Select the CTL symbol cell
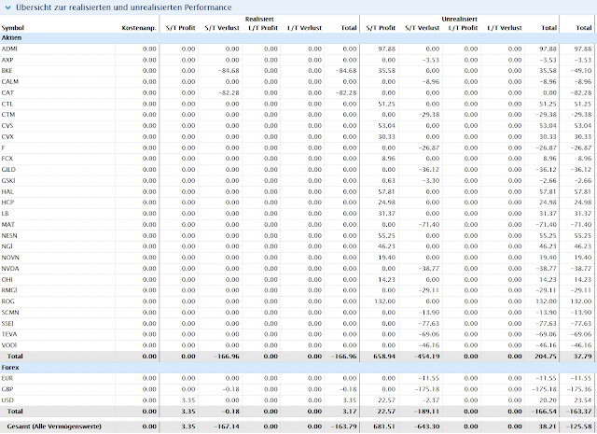The width and height of the screenshot is (597, 434). tap(7, 104)
